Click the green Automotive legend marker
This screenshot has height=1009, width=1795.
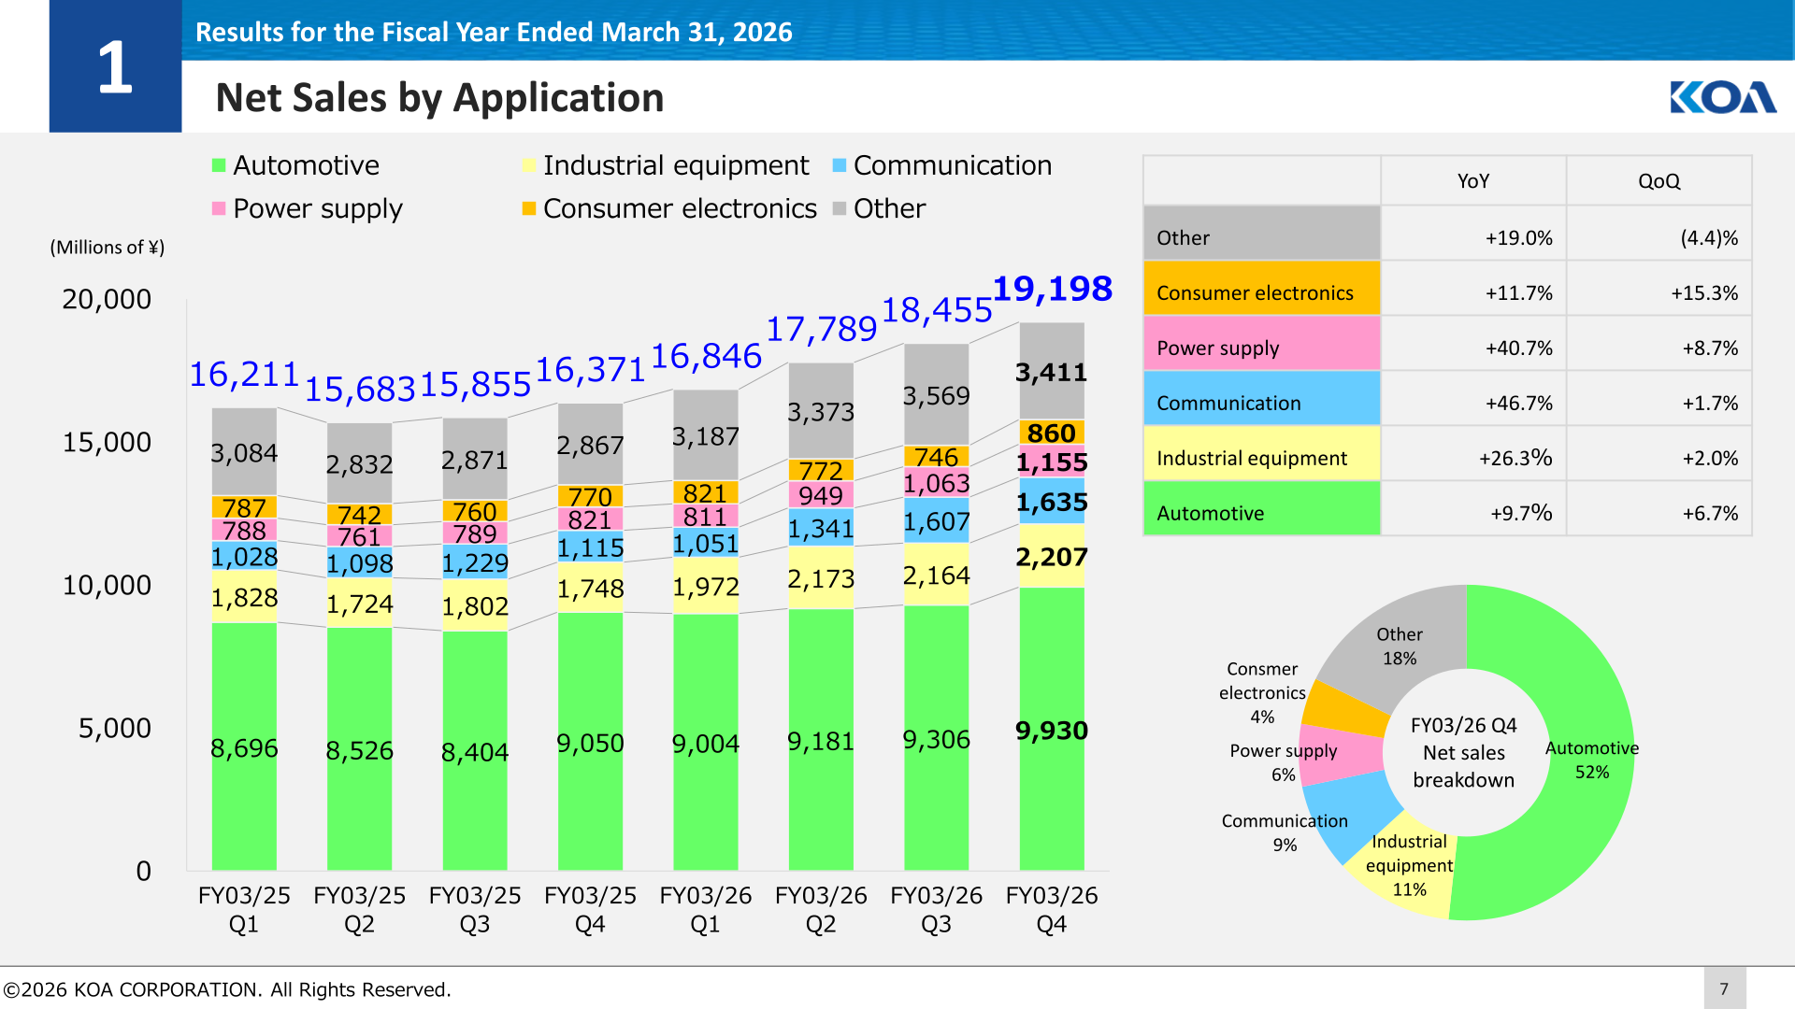point(219,165)
